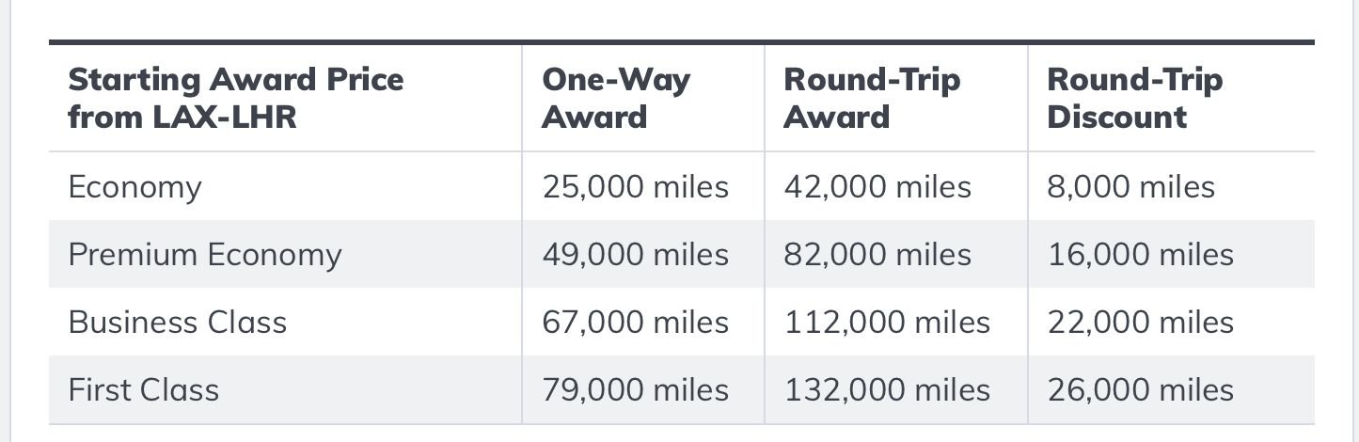
Task: Select the "42,000 miles" round-trip cell
Action: click(877, 187)
